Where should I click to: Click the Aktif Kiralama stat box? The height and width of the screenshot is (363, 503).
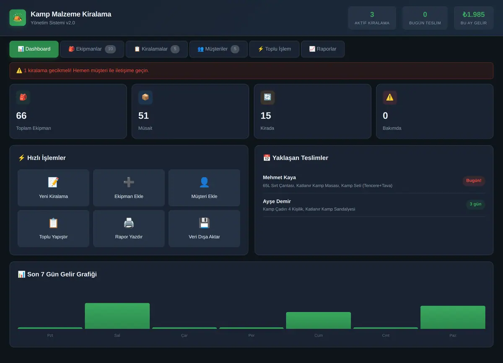372,18
